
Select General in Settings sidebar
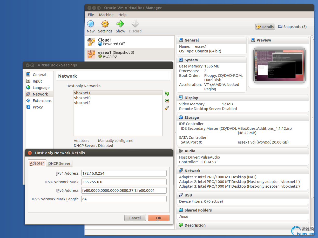click(39, 75)
